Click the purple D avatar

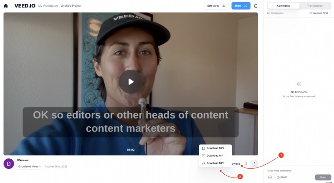pos(9,164)
